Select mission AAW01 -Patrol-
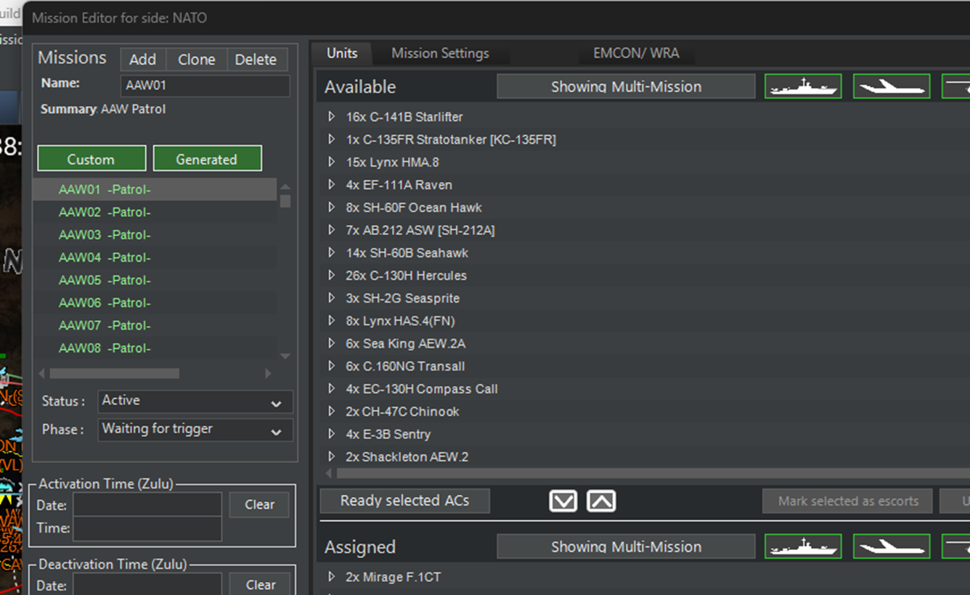The width and height of the screenshot is (970, 595). tap(155, 189)
